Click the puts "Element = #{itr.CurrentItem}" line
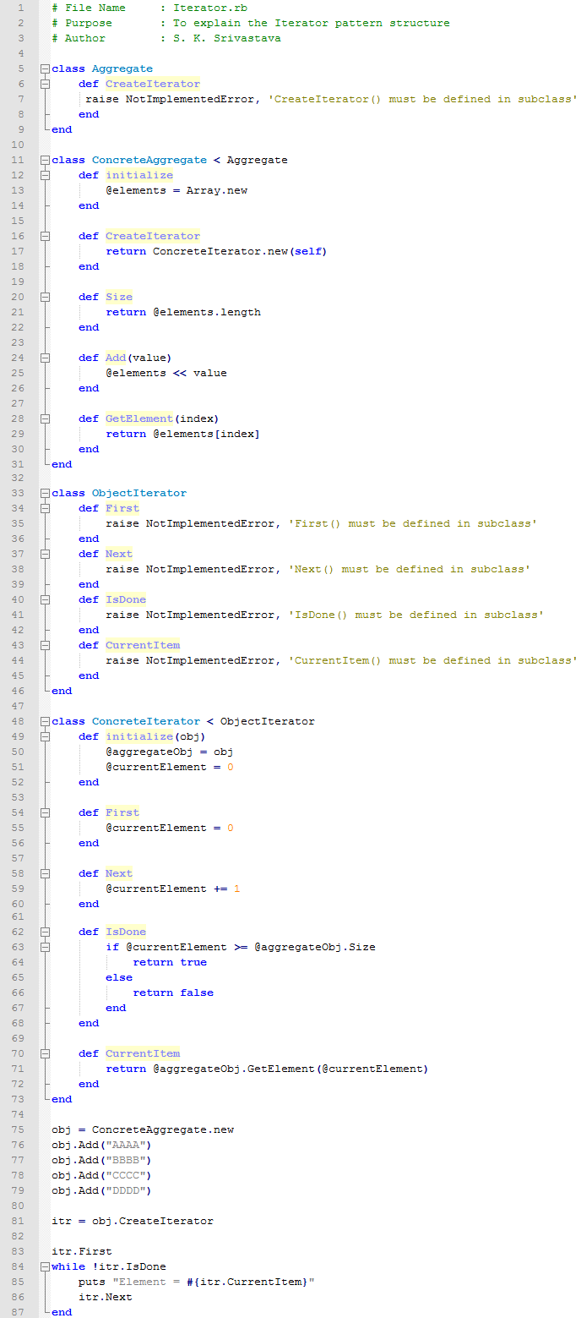581x1318 pixels. coord(197,1282)
